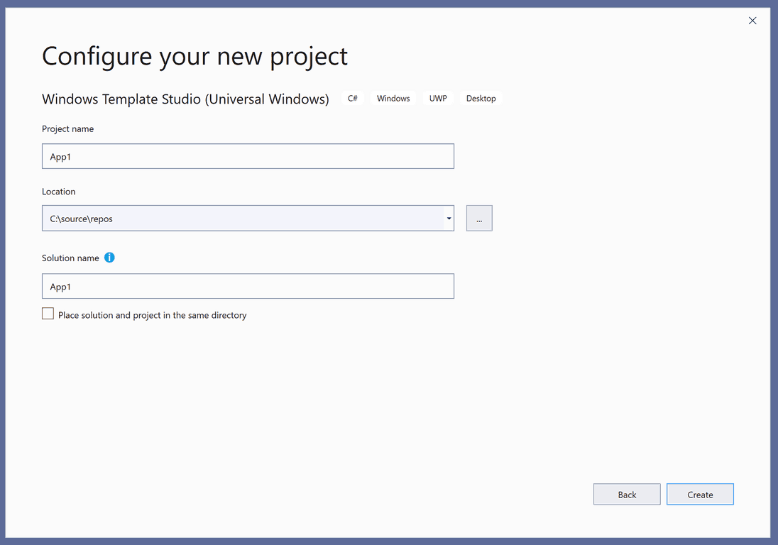Focus the Project name input field
Screen dimensions: 778x545
coord(248,156)
